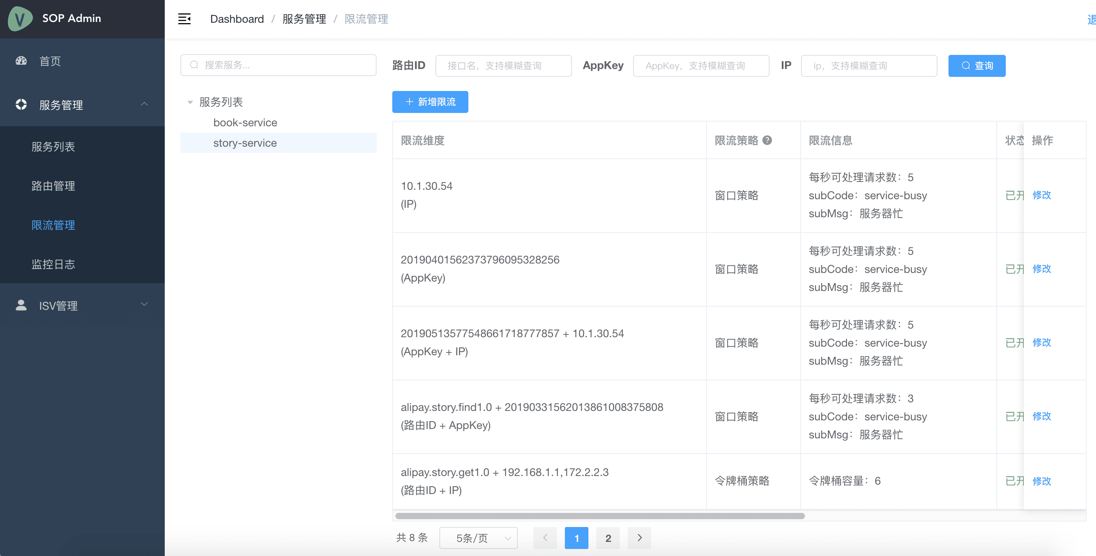Click the magnifier icon in 搜索服务 box
Image resolution: width=1096 pixels, height=556 pixels.
point(194,65)
